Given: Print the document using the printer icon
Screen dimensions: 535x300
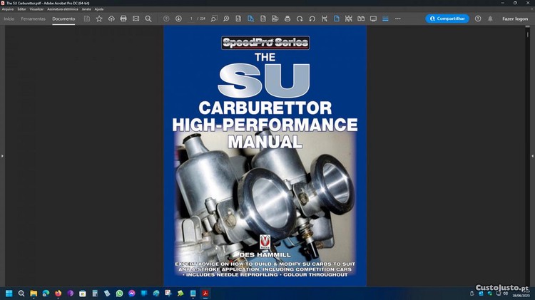Looking at the screenshot, I should click(123, 19).
